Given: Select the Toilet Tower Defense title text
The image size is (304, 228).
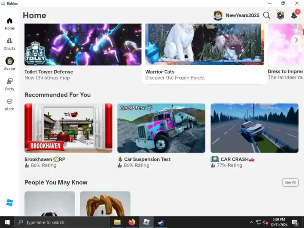Looking at the screenshot, I should (49, 72).
